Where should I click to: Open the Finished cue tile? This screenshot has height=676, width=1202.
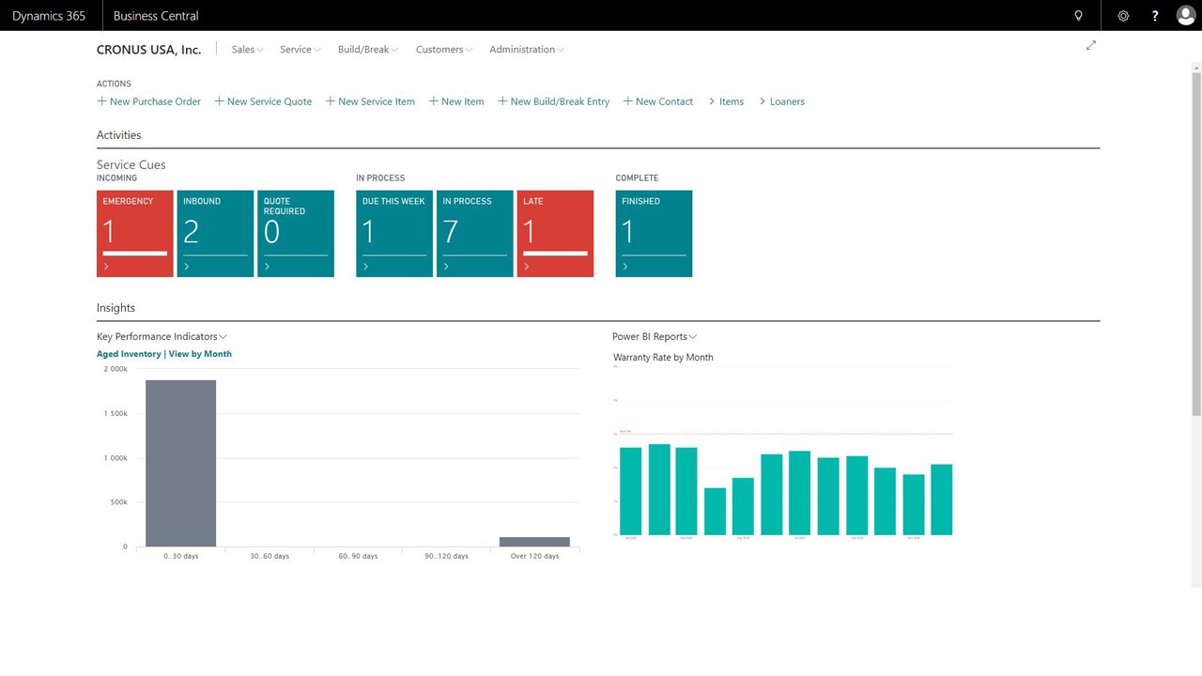(x=654, y=234)
